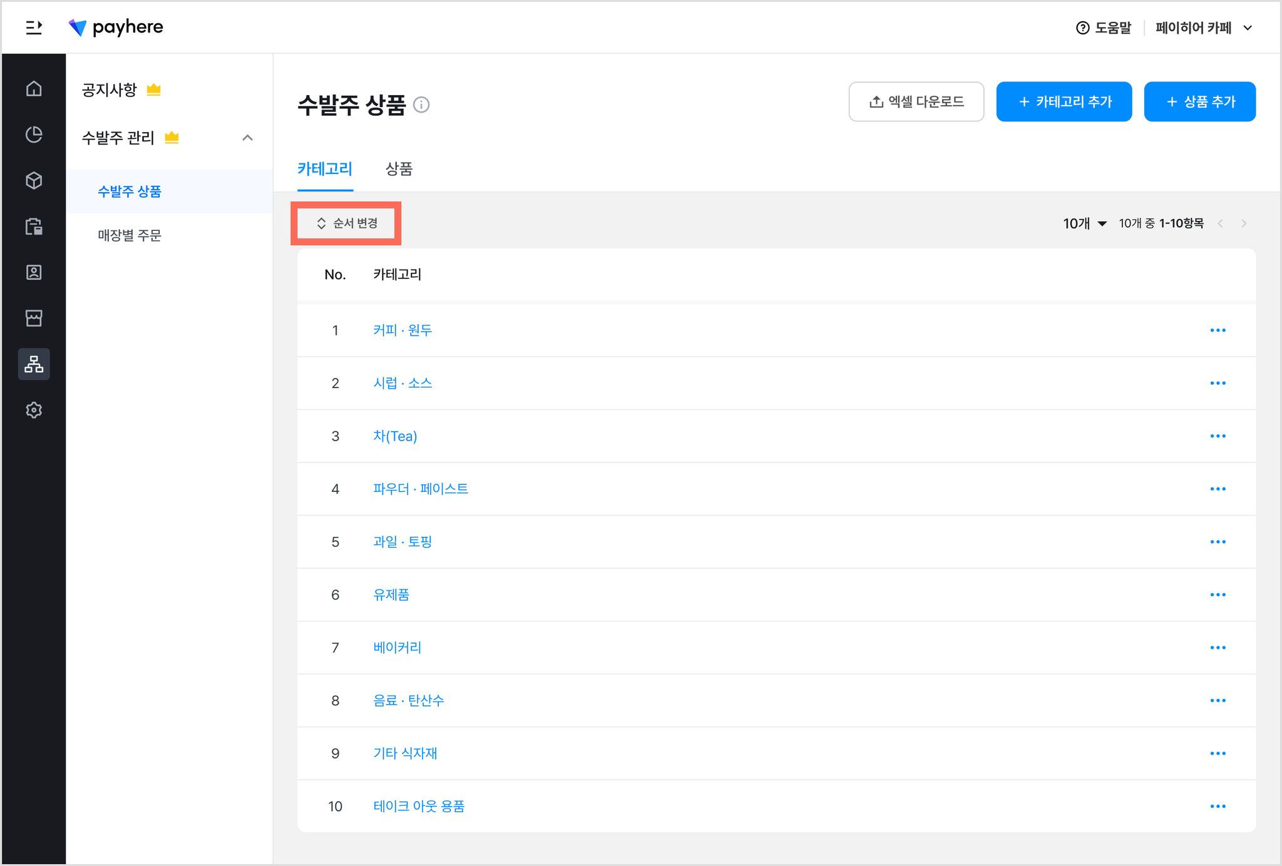The image size is (1282, 866).
Task: Open more options for 유제품
Action: click(1218, 594)
